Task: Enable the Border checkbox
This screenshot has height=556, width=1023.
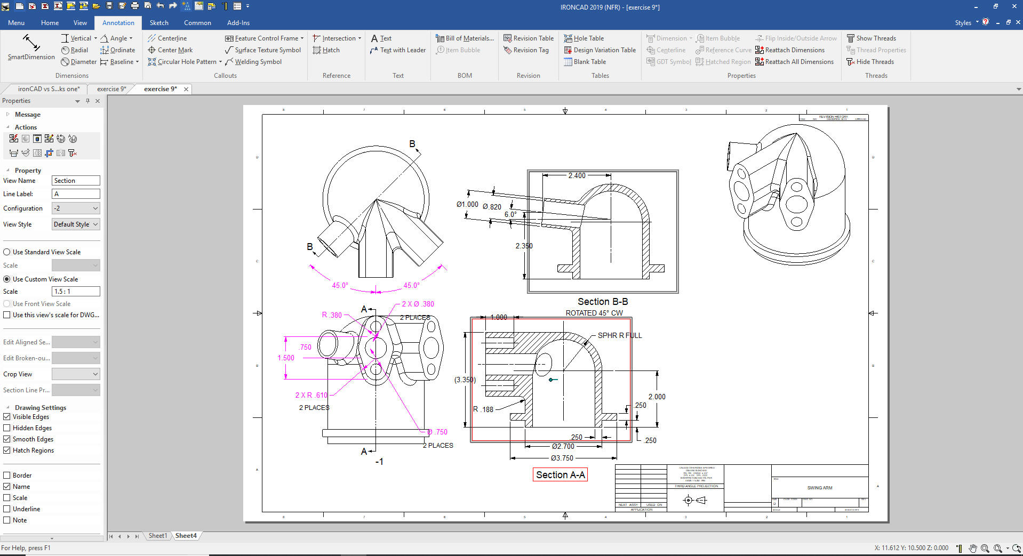Action: [7, 476]
